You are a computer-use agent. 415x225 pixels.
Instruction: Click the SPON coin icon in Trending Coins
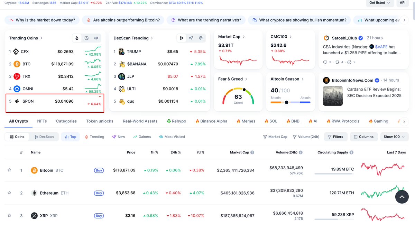coord(17,101)
